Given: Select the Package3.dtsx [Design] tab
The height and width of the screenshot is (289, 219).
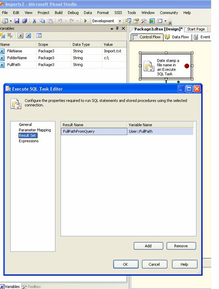Looking at the screenshot, I should point(158,29).
